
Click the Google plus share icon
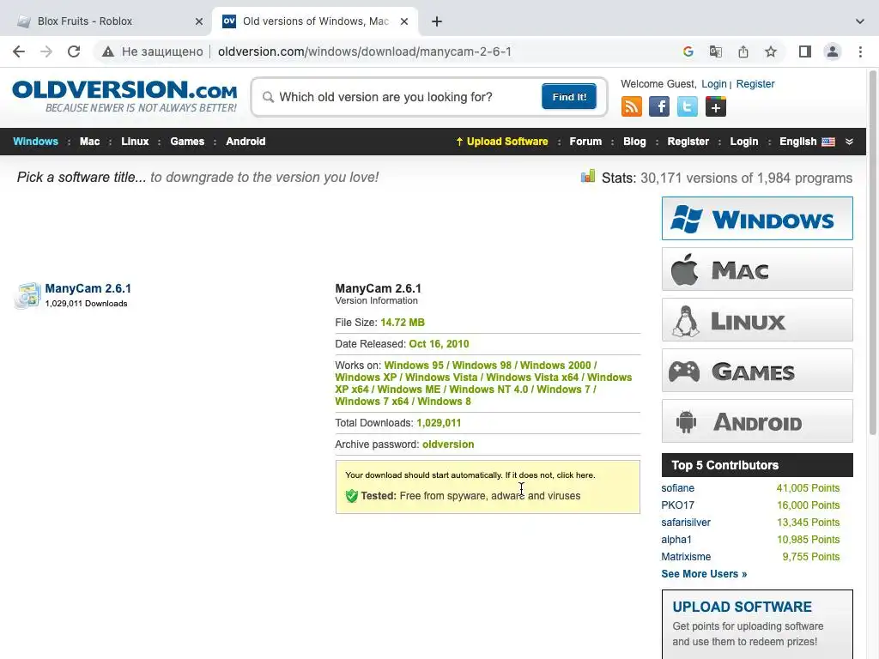(x=716, y=106)
